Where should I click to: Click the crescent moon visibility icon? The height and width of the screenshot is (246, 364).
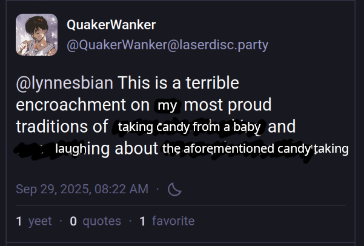point(174,189)
